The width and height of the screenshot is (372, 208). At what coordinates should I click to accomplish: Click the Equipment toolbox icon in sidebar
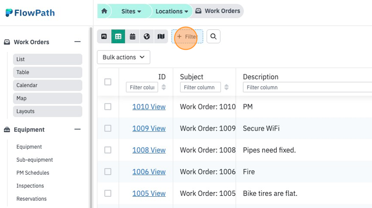(7, 129)
